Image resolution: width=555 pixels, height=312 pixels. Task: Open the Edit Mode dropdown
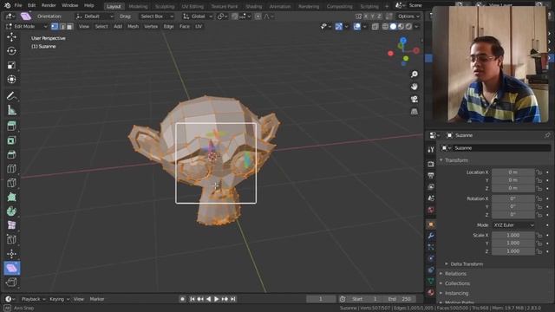(26, 27)
